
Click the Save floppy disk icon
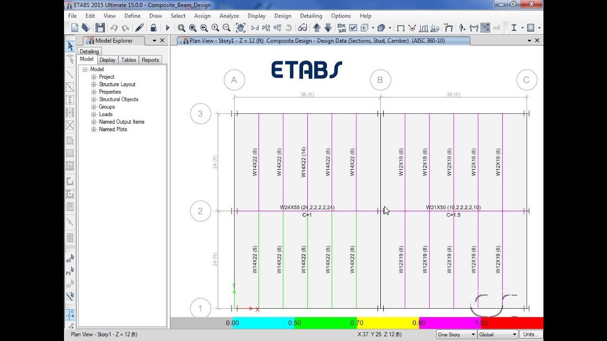pyautogui.click(x=100, y=28)
